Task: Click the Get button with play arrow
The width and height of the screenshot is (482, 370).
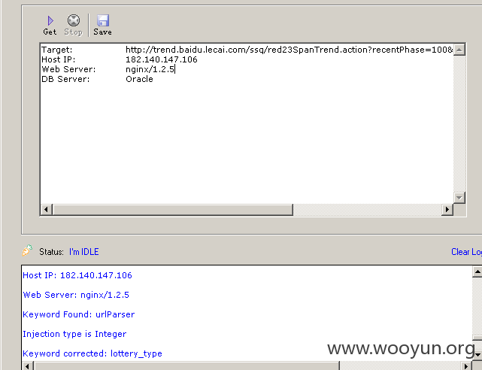Action: coord(50,26)
